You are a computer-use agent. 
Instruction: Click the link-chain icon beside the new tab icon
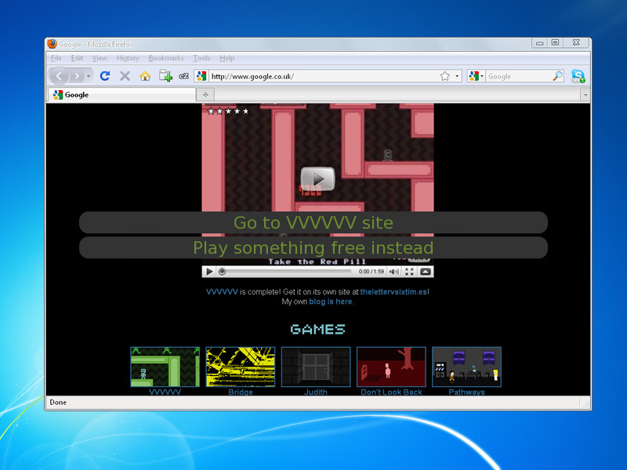183,76
